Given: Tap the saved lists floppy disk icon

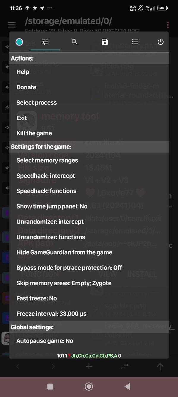Looking at the screenshot, I should 105,42.
